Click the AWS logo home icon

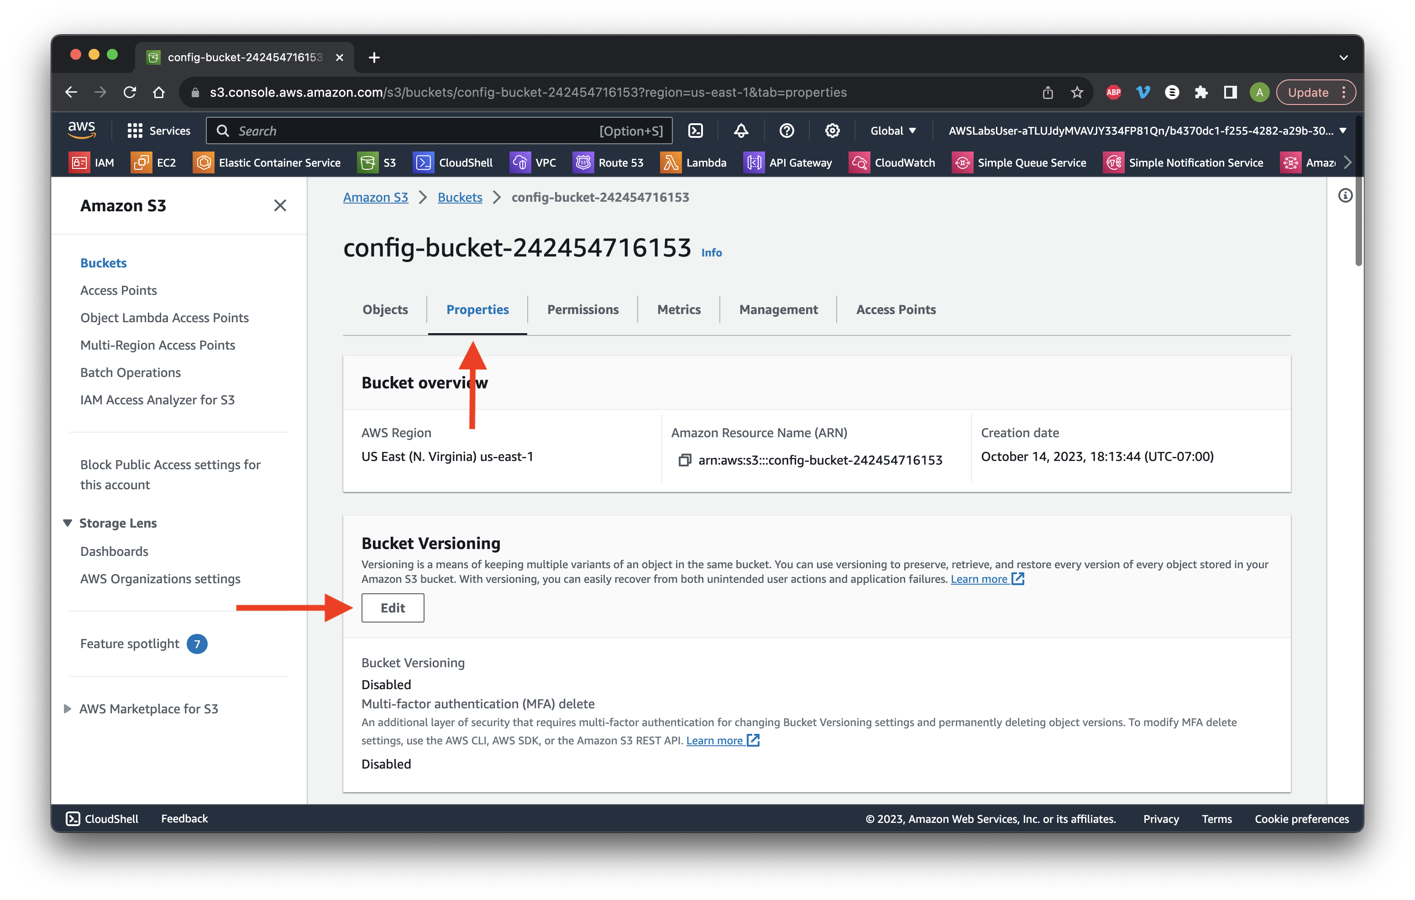(82, 130)
